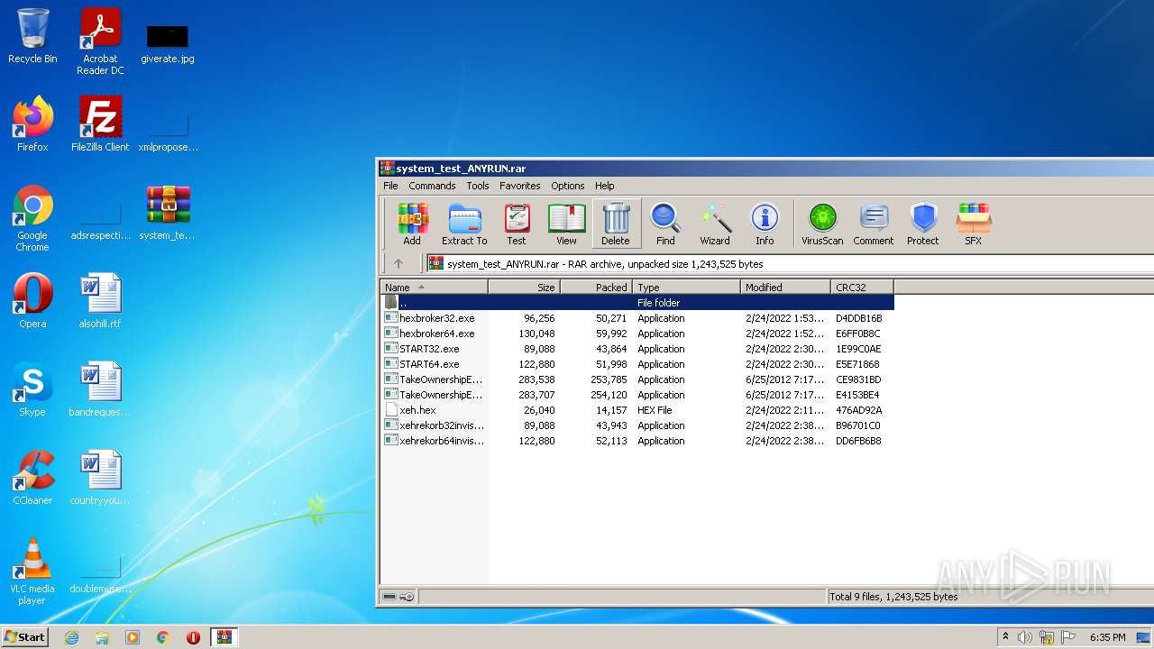Screen dimensions: 1154x649
Task: Click the Extract To toolbar icon
Action: (x=464, y=224)
